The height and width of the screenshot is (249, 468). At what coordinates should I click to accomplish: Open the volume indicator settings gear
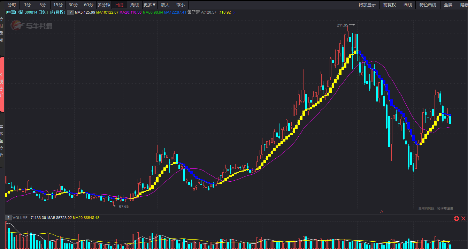point(457,218)
